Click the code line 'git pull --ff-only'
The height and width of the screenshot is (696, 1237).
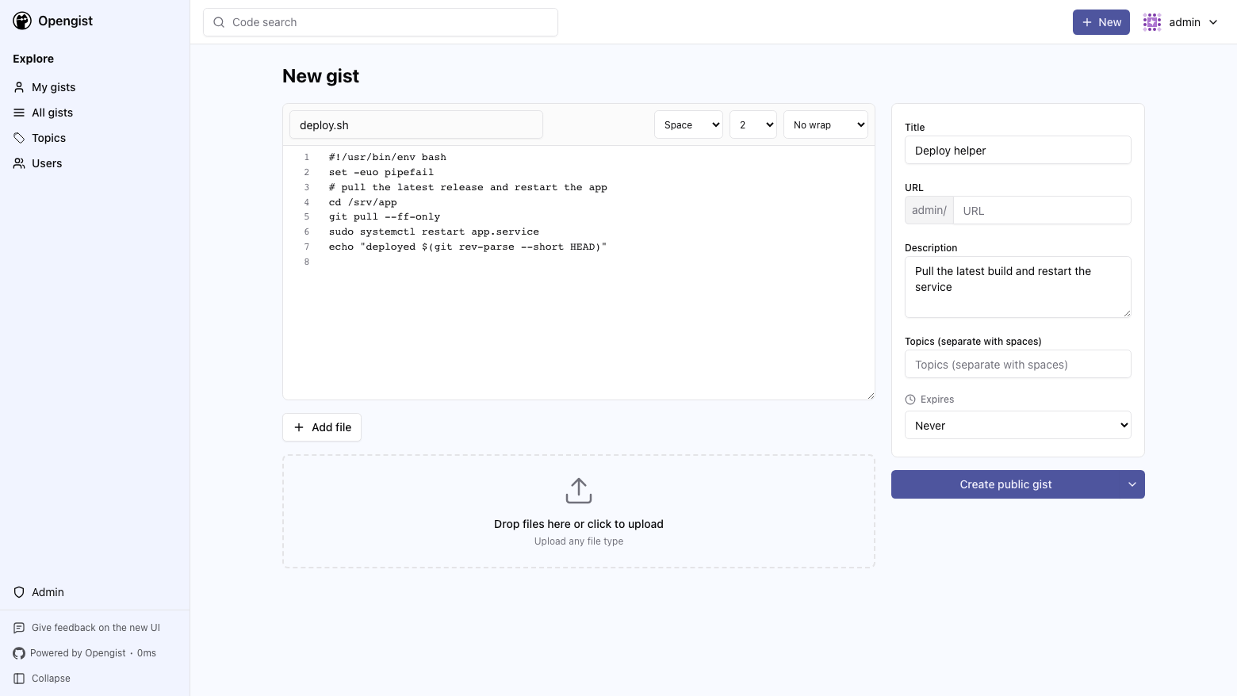(385, 216)
